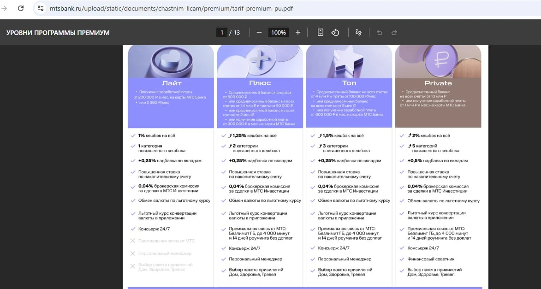Click 'Консьерж 24/7' in Private column
The width and height of the screenshot is (541, 289).
pyautogui.click(x=423, y=248)
